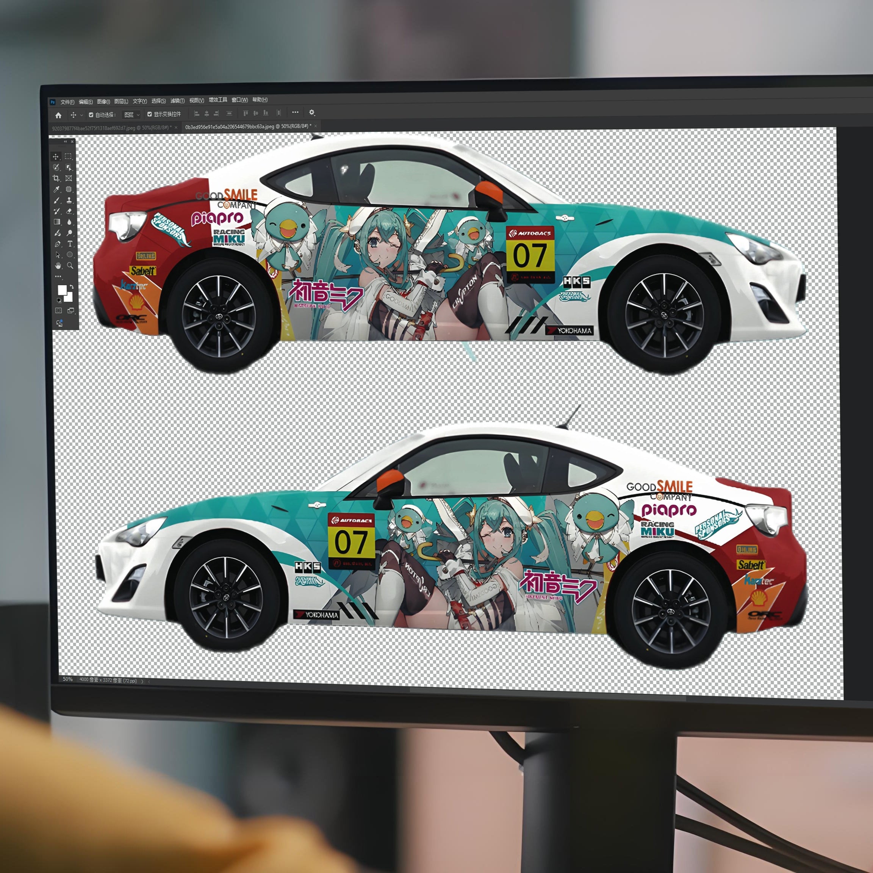Select the Brush tool
873x873 pixels.
(x=56, y=200)
